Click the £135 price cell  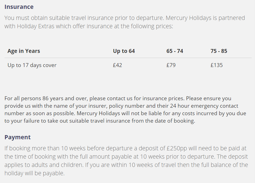[216, 65]
